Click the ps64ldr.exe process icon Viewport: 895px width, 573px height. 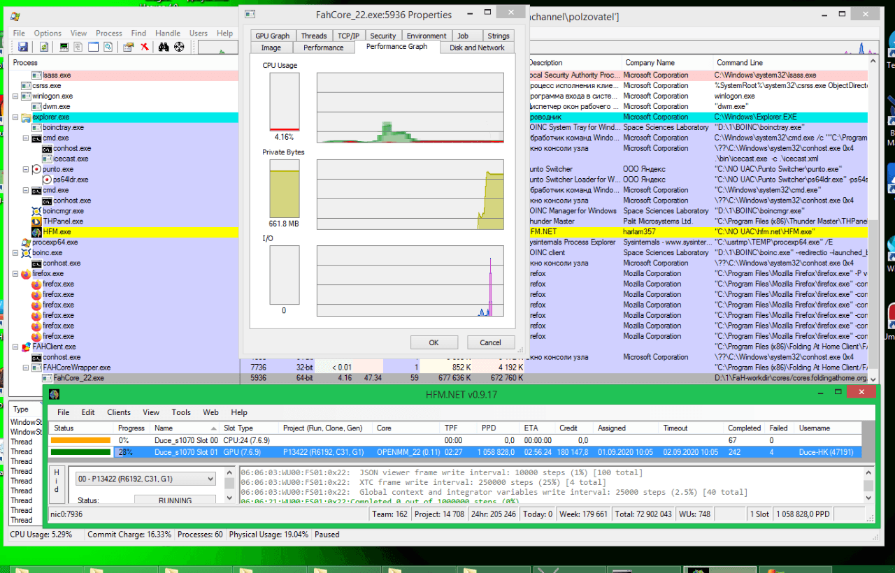coord(47,180)
